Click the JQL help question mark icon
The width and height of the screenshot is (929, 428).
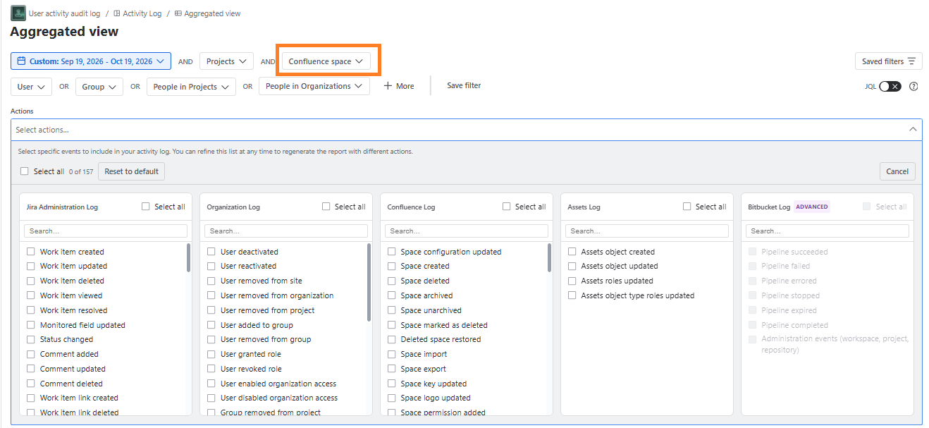pyautogui.click(x=913, y=87)
